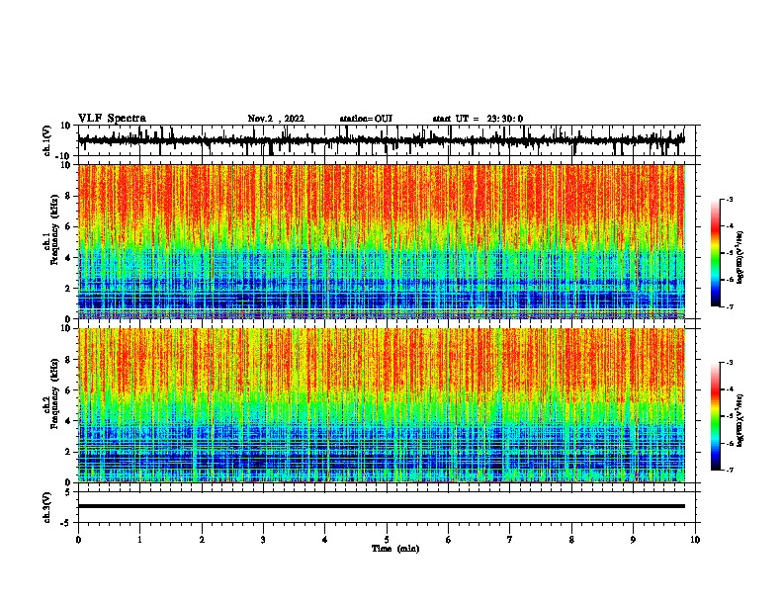Screen dimensions: 783x605
Task: Click time axis tick label '2'
Action: tap(202, 540)
